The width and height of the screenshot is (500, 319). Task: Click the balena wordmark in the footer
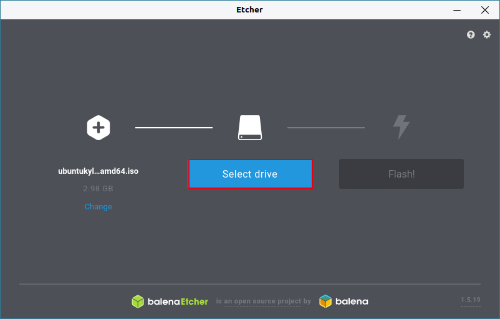(352, 302)
